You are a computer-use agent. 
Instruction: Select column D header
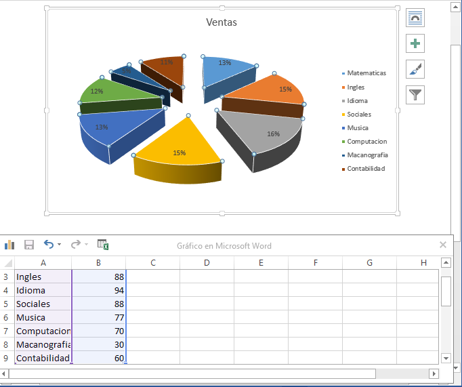click(207, 262)
